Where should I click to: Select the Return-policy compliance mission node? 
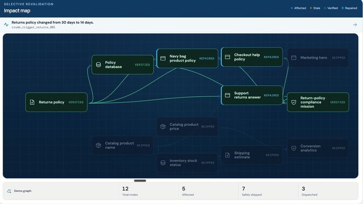pyautogui.click(x=318, y=102)
